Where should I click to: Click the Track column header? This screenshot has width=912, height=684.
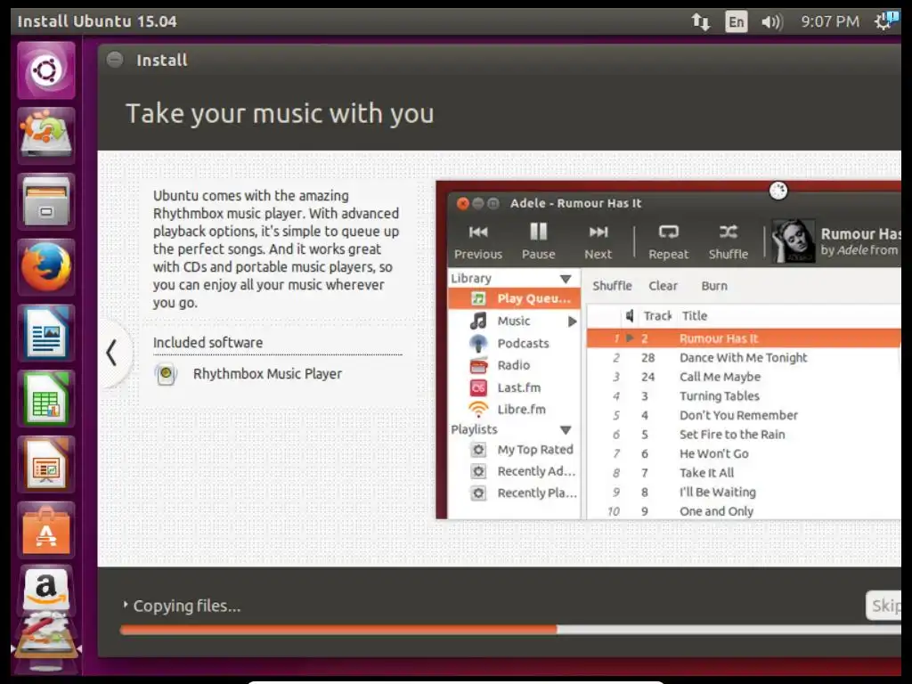point(657,316)
